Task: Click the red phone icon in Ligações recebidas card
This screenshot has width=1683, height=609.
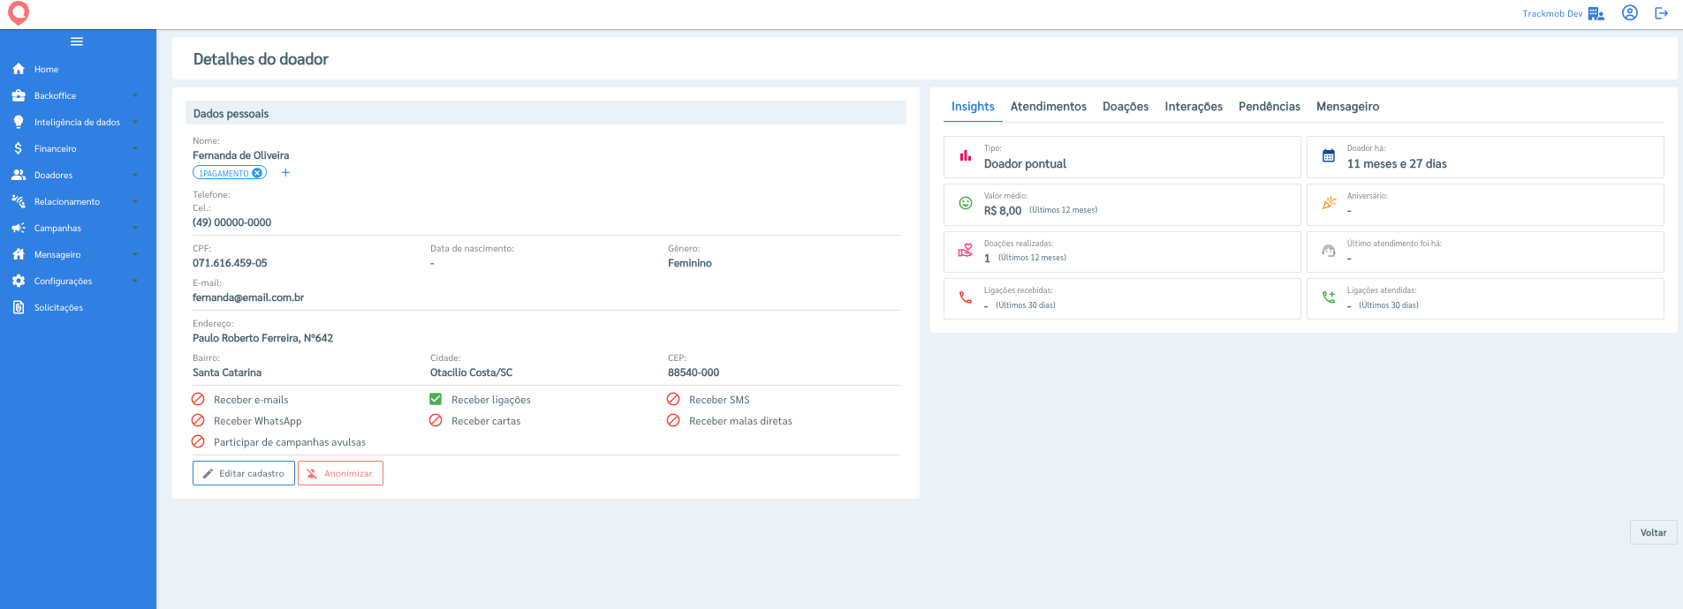Action: pyautogui.click(x=966, y=297)
